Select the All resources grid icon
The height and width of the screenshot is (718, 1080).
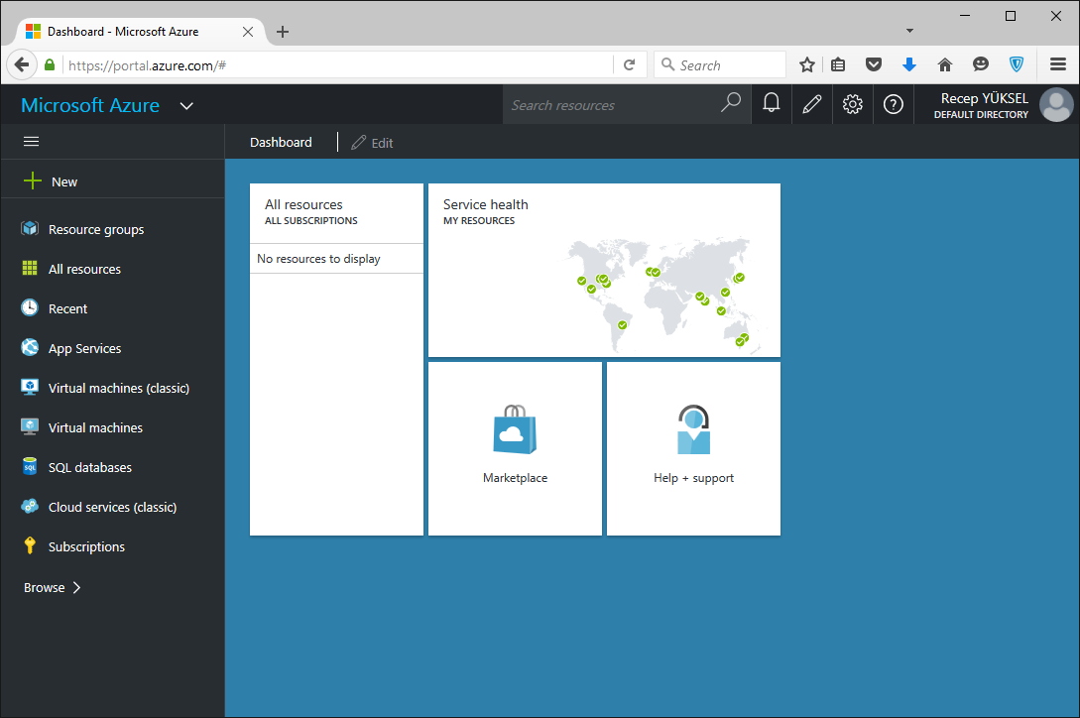click(x=30, y=268)
